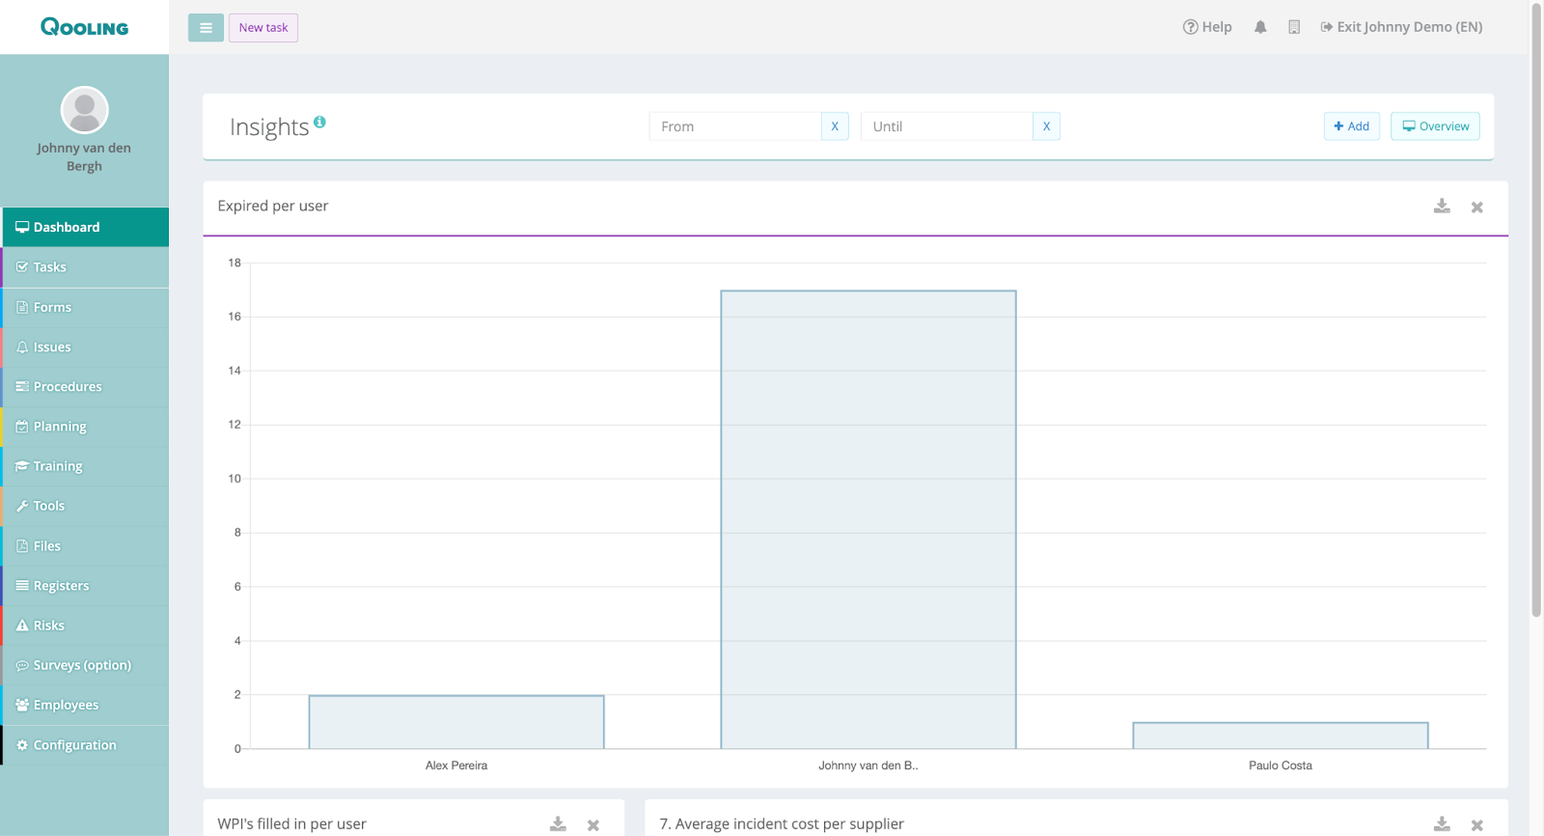Click the user avatar picture
This screenshot has width=1544, height=836.
point(84,110)
